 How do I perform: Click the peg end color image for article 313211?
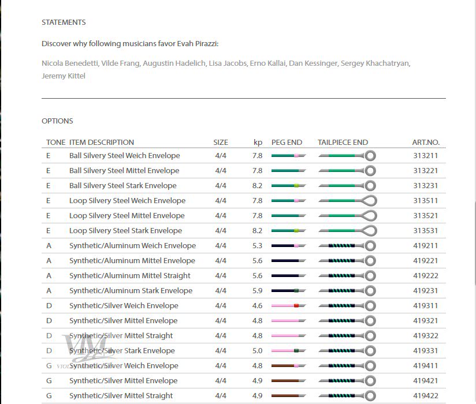point(288,156)
